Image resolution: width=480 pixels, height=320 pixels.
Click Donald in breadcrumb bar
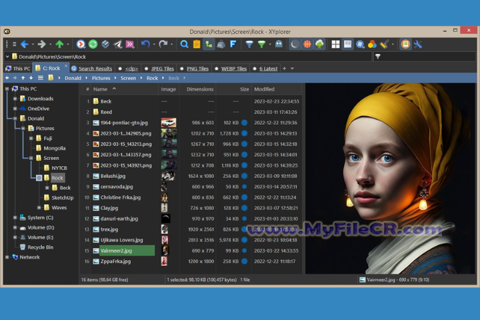click(x=73, y=78)
